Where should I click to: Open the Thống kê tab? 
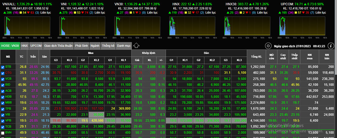pos(108,46)
